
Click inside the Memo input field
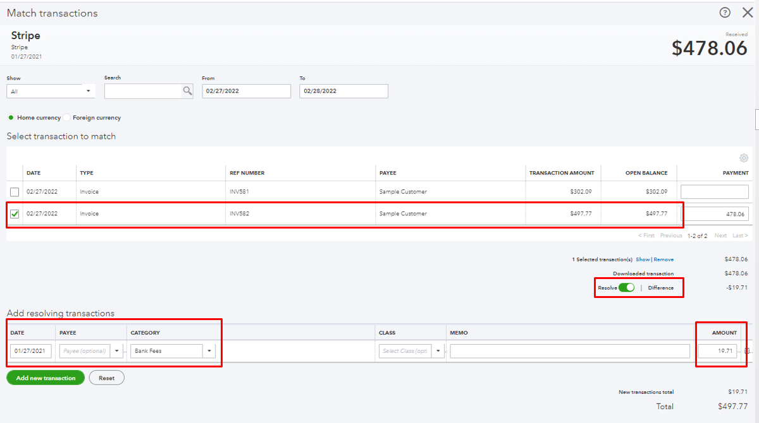click(569, 350)
